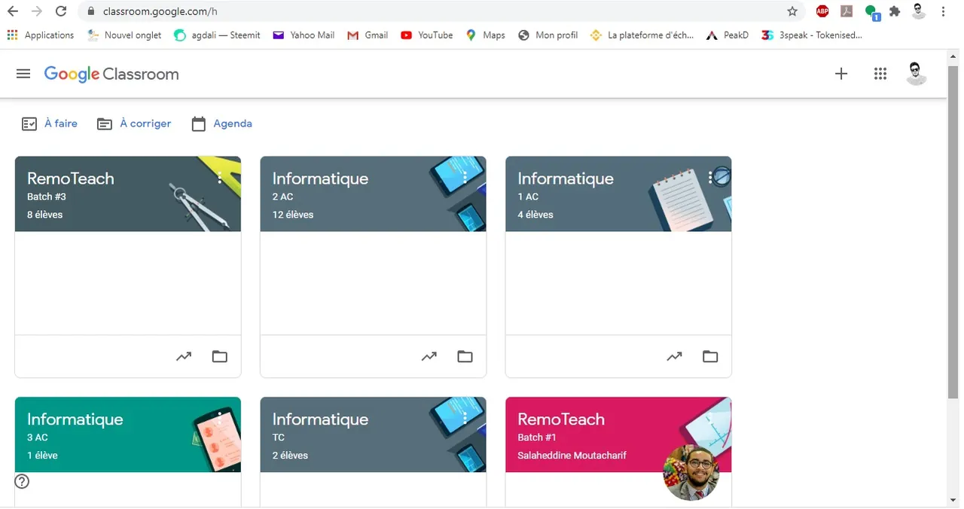Open the Agenda calendar page
The height and width of the screenshot is (509, 964).
(x=221, y=123)
